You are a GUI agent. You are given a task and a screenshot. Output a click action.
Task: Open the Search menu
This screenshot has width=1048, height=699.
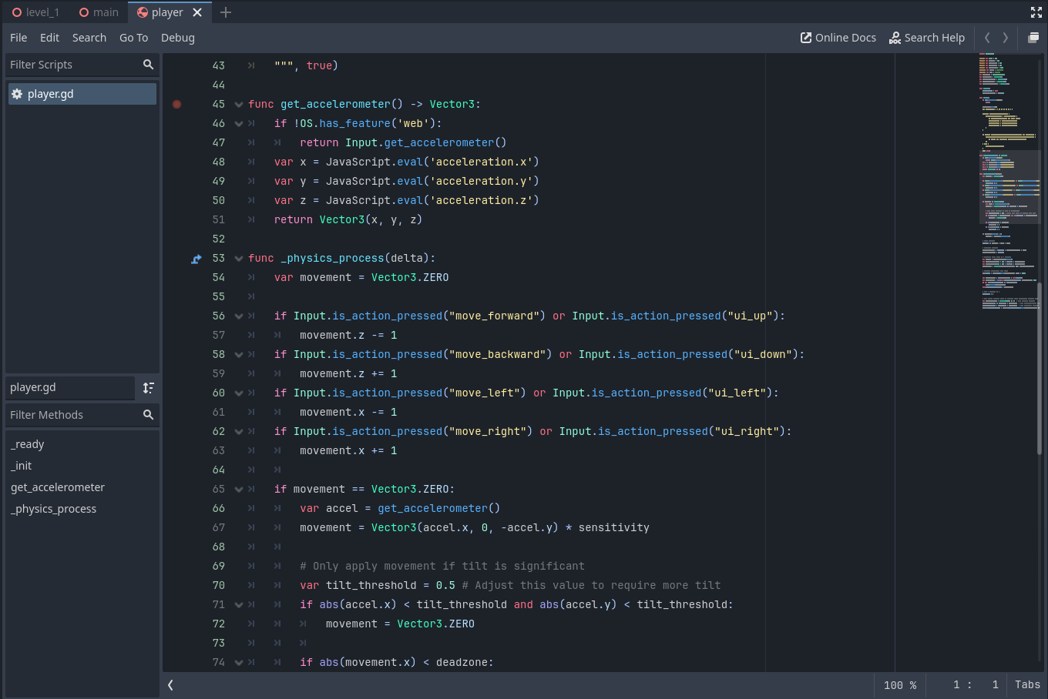89,38
